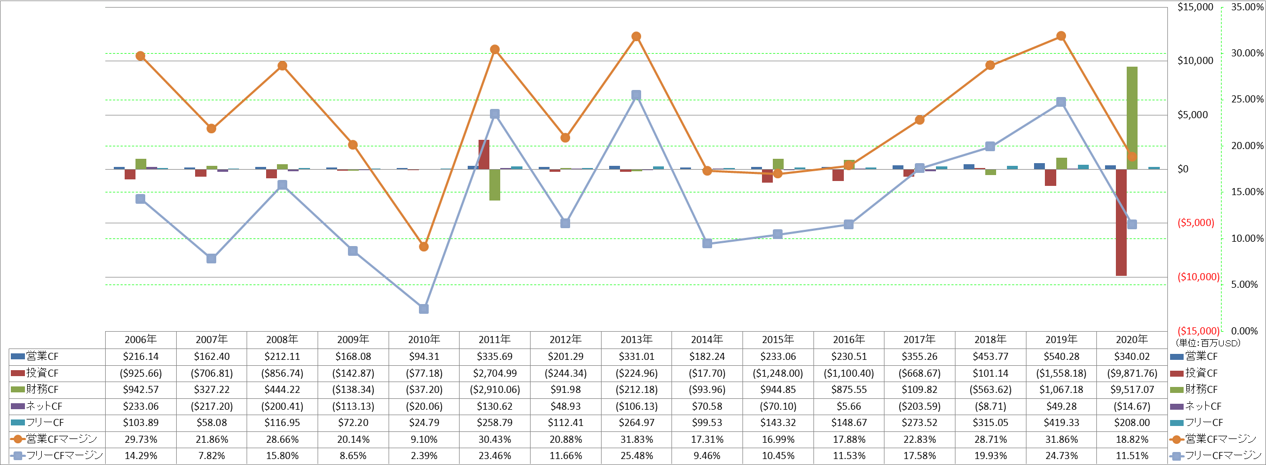Select the 2006年 column header
The width and height of the screenshot is (1266, 465).
pyautogui.click(x=141, y=340)
